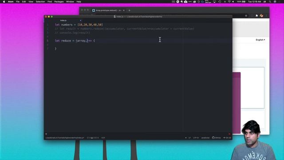284x160 pixels.
Task: Open the GitHub status bar panel
Action: [217, 138]
